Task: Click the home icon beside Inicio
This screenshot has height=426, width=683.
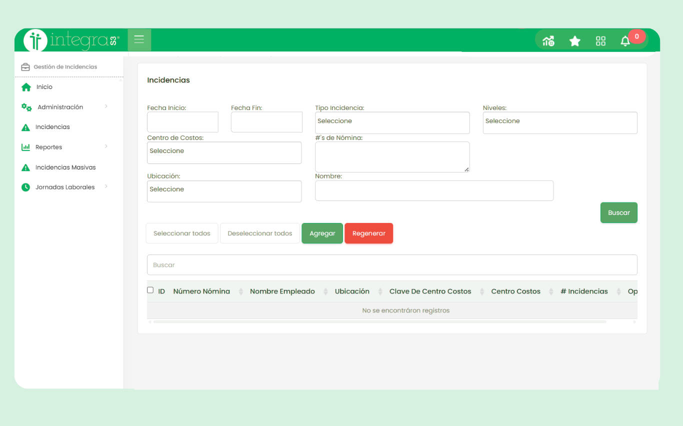Action: (26, 87)
